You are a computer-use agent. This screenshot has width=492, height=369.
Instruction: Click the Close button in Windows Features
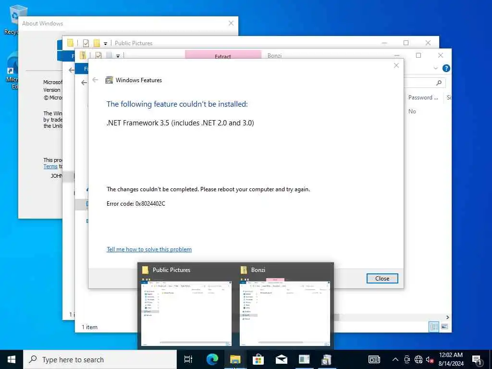point(382,278)
